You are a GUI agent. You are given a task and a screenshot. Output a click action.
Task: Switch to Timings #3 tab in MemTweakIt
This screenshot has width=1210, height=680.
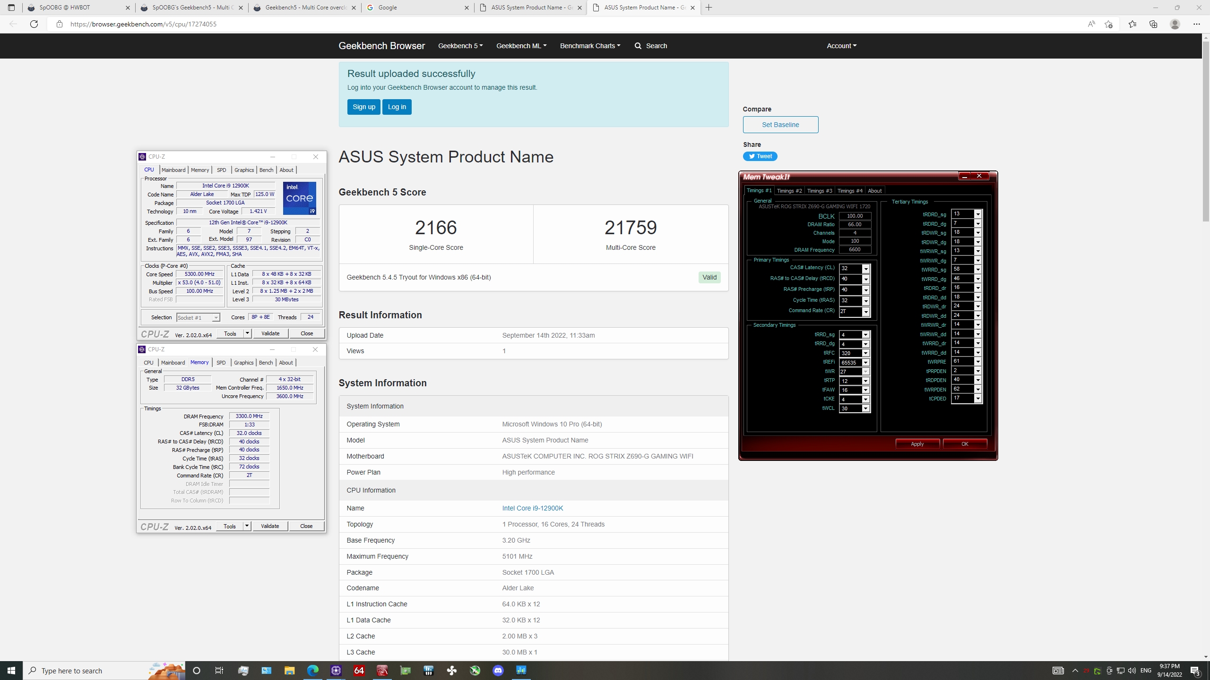pyautogui.click(x=819, y=191)
